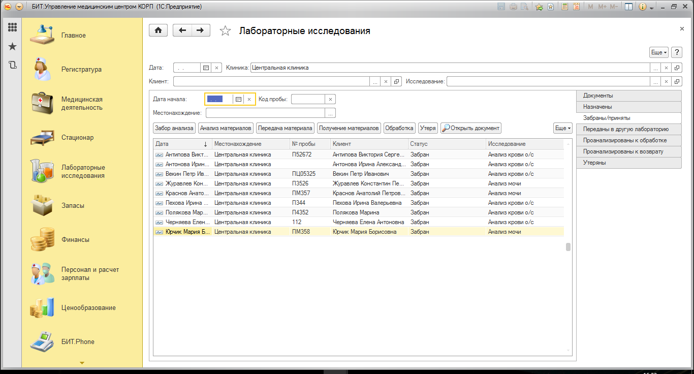694x374 pixels.
Task: Open the Регистратура section icon
Action: (42, 70)
